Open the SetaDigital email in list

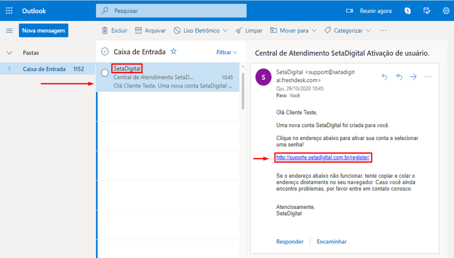coord(168,77)
